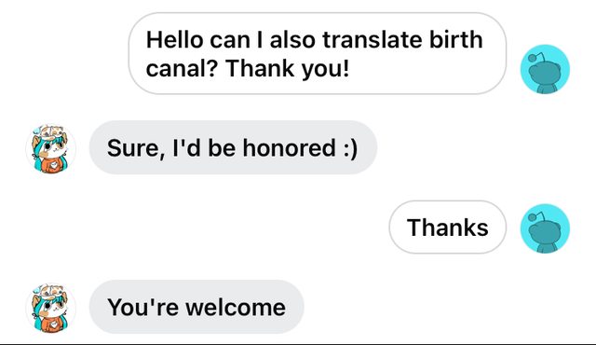Select the "You're welcome" message bubble

click(x=196, y=307)
